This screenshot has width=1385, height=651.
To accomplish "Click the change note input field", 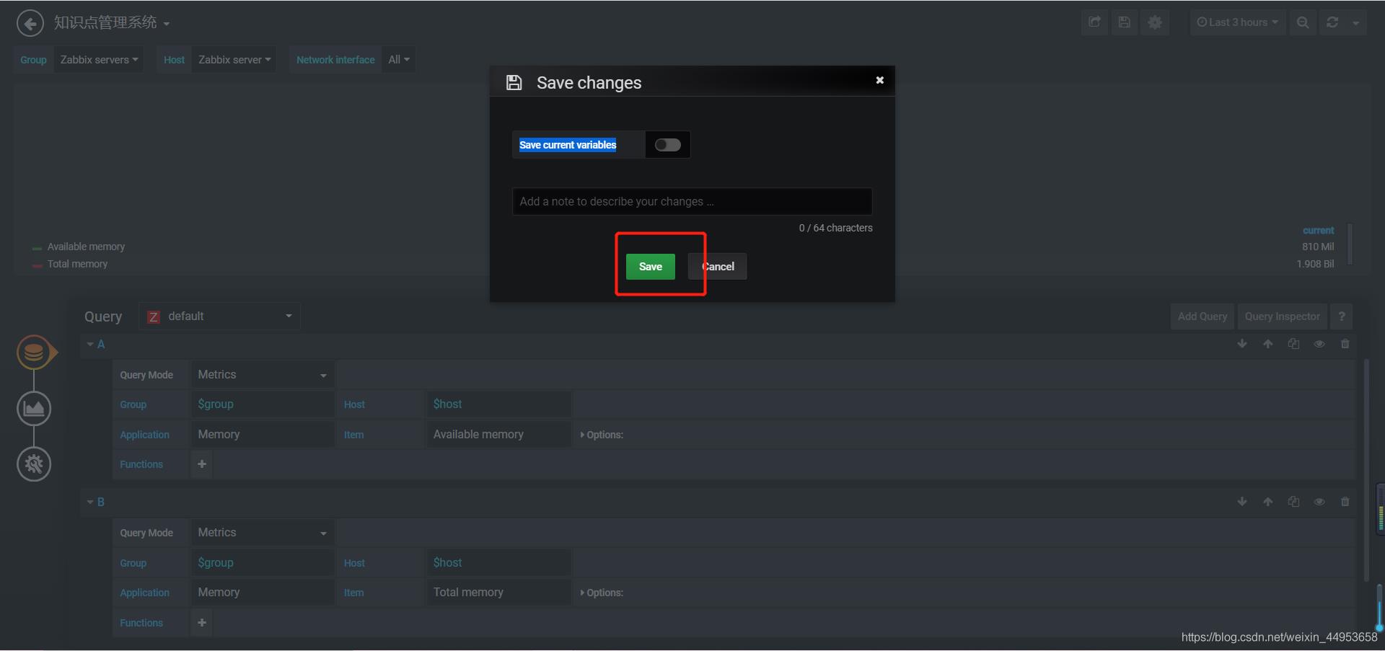I will click(692, 201).
